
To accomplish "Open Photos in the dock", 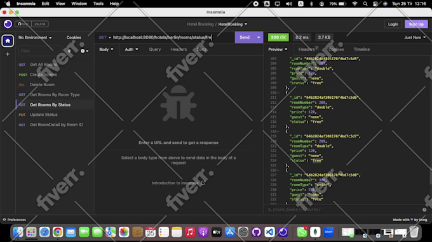I will [x=124, y=232].
